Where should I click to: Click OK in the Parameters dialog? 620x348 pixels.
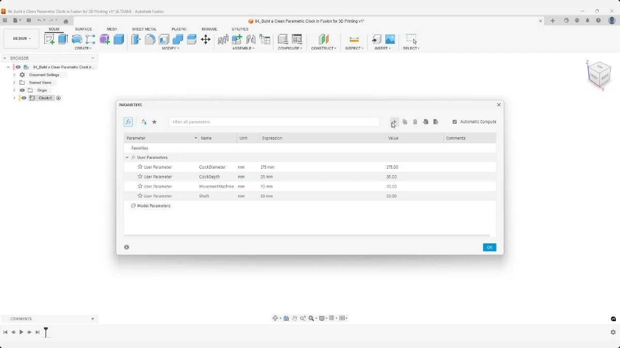489,247
